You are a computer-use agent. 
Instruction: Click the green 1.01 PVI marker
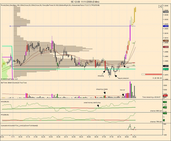[x=165, y=113]
